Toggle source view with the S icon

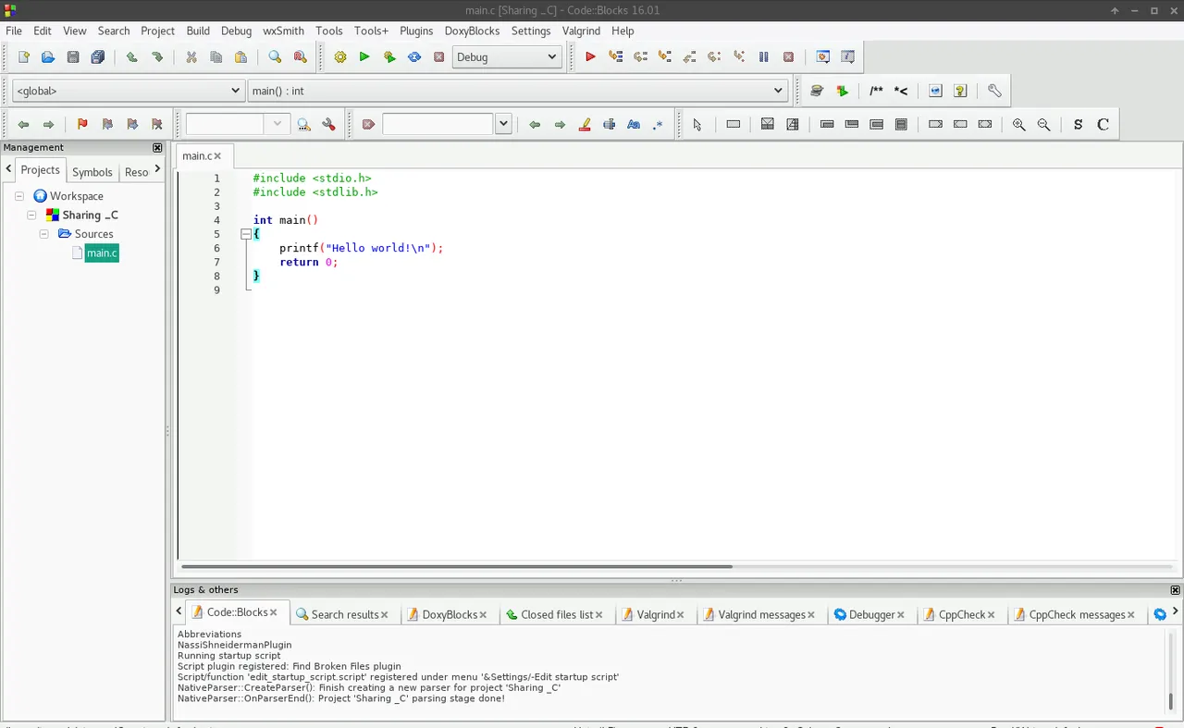[1079, 125]
